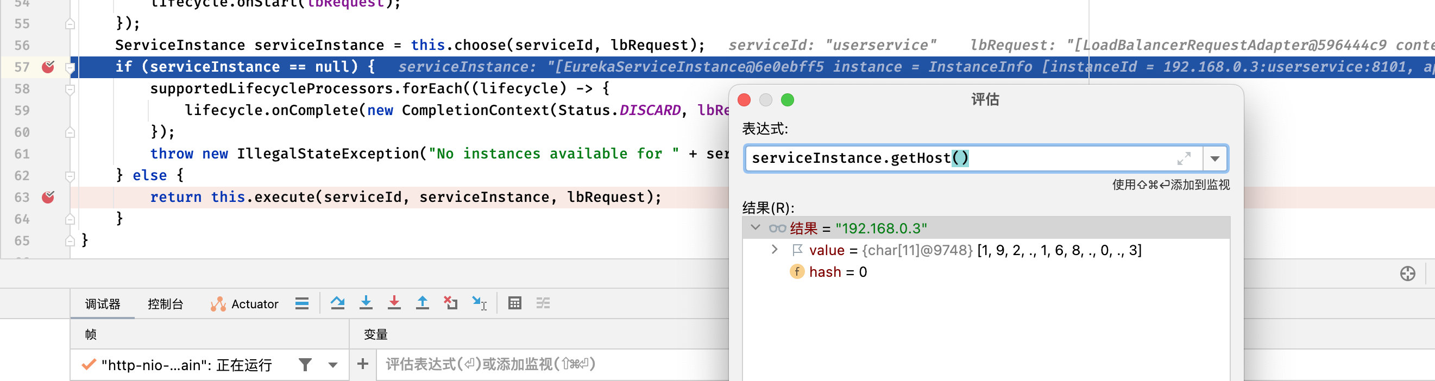Image resolution: width=1435 pixels, height=381 pixels.
Task: Open the thread selector dropdown arrow
Action: 333,365
